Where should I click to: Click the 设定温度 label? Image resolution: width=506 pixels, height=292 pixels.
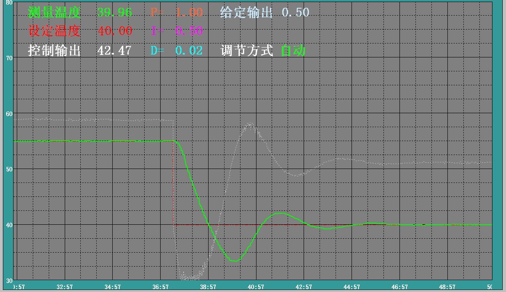coord(54,31)
